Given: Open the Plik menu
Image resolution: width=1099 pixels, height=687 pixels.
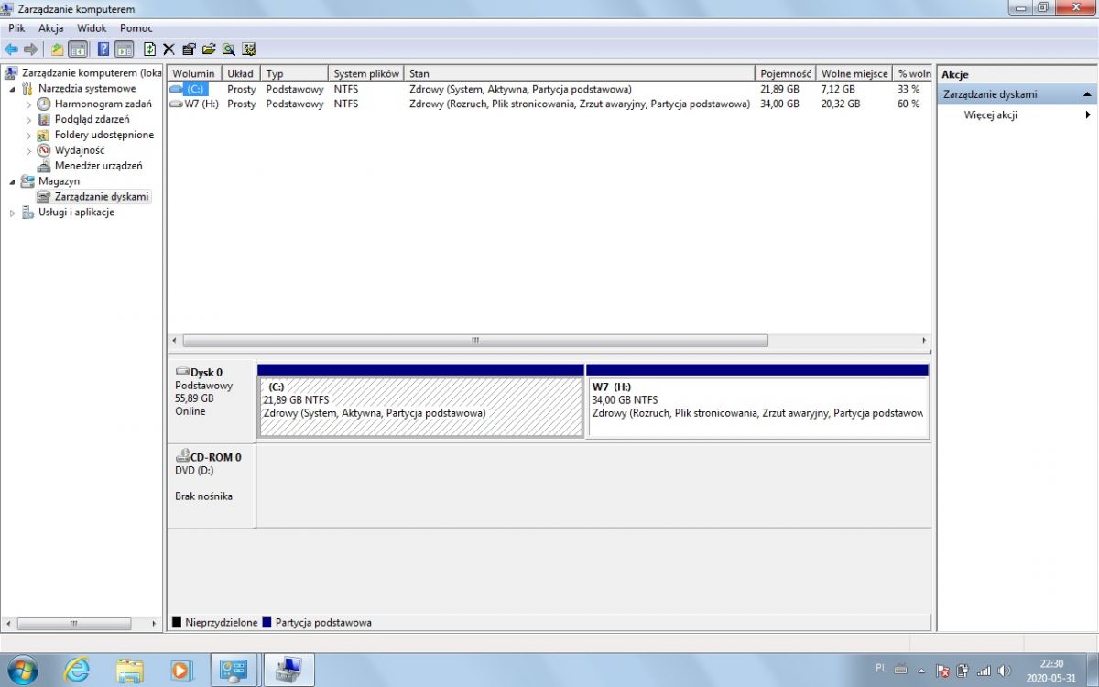Looking at the screenshot, I should (16, 28).
